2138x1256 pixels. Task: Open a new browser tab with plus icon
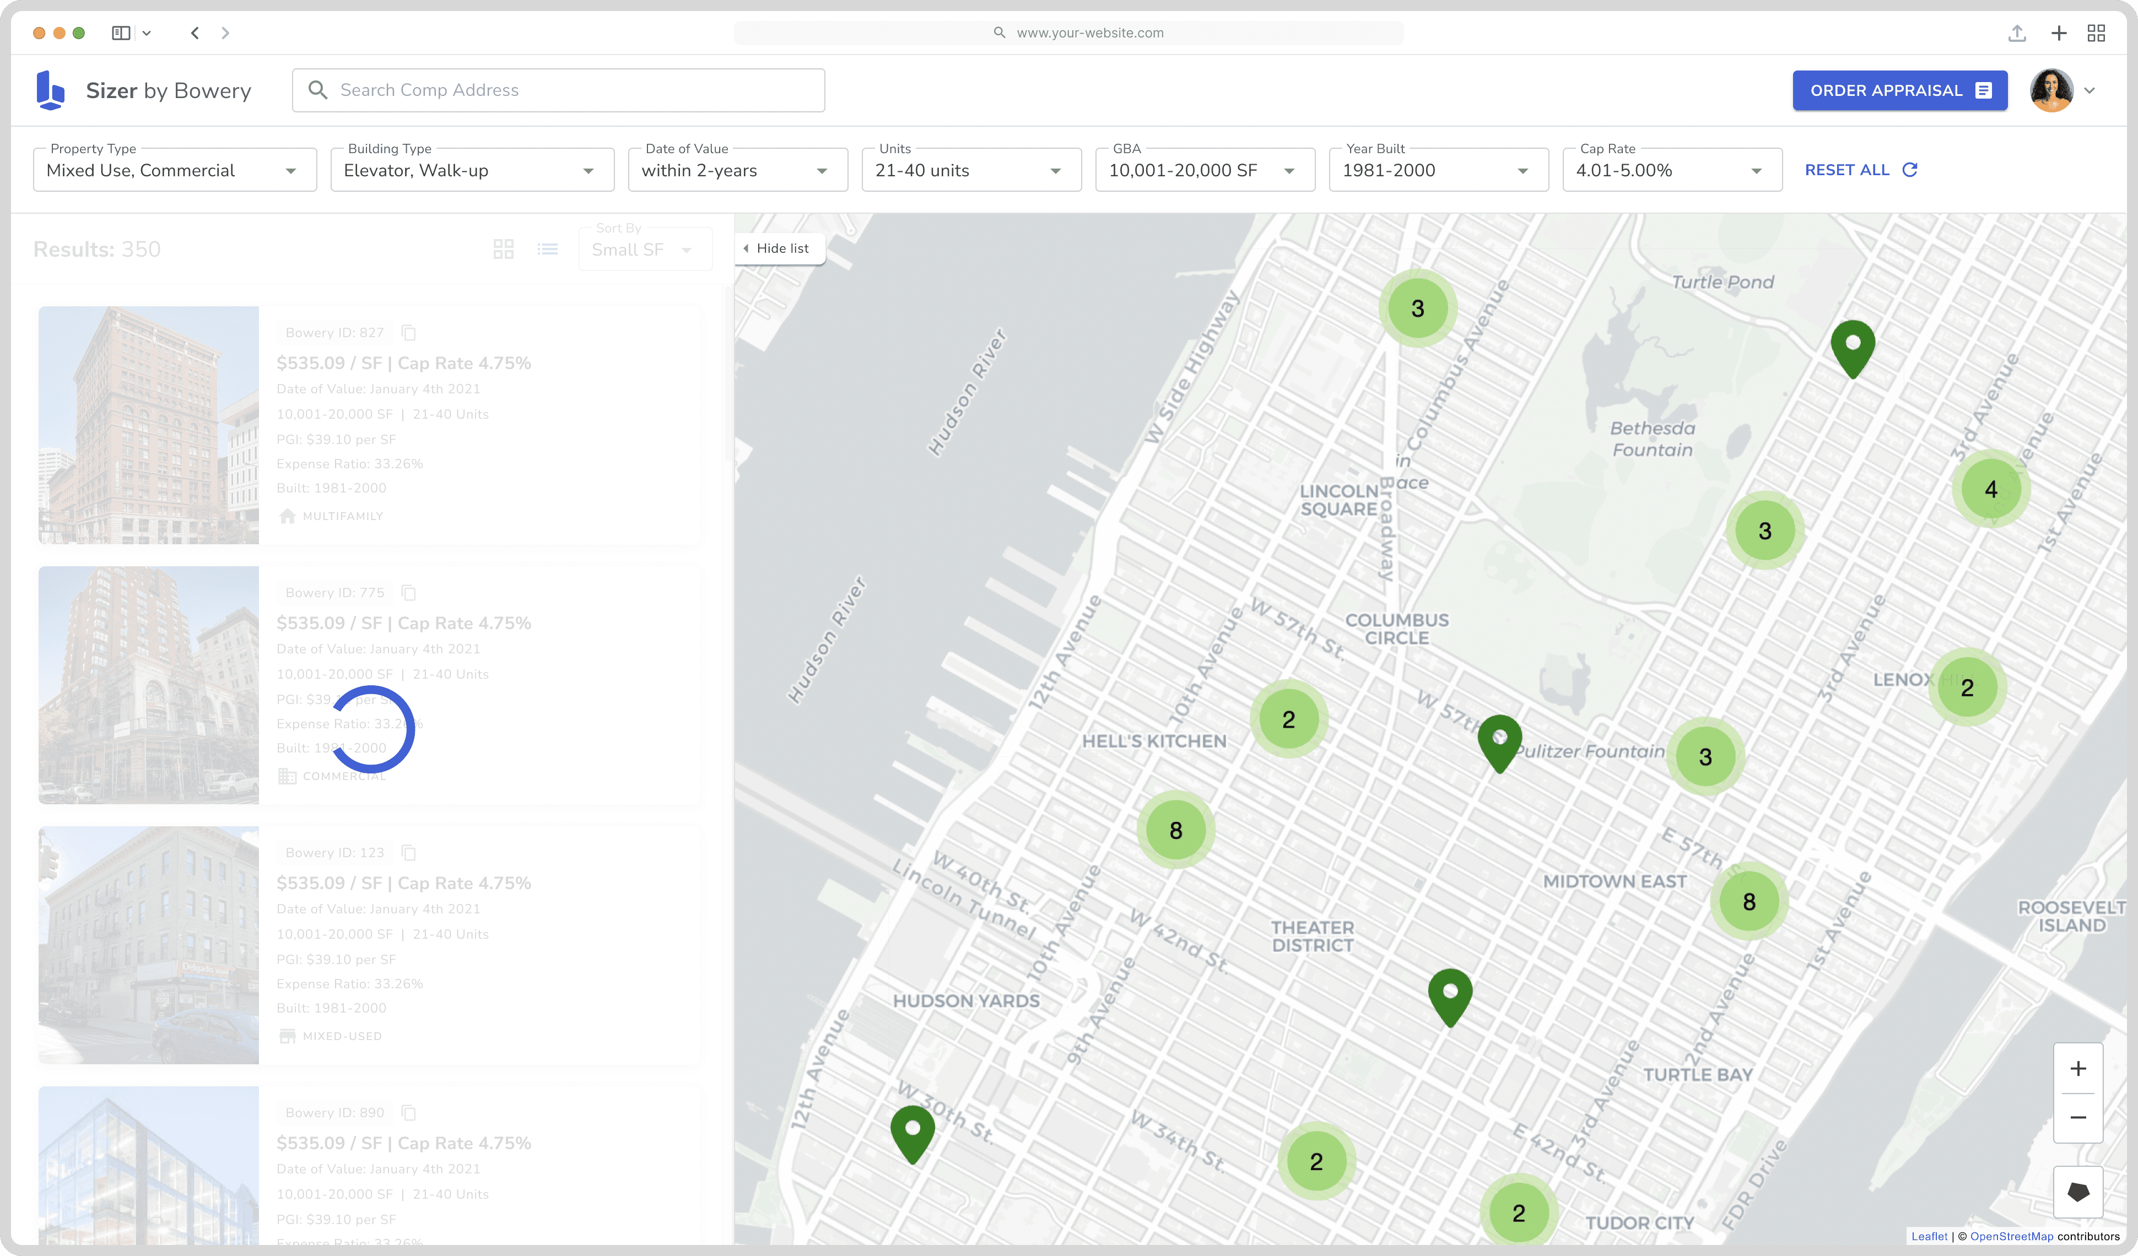[x=2058, y=33]
